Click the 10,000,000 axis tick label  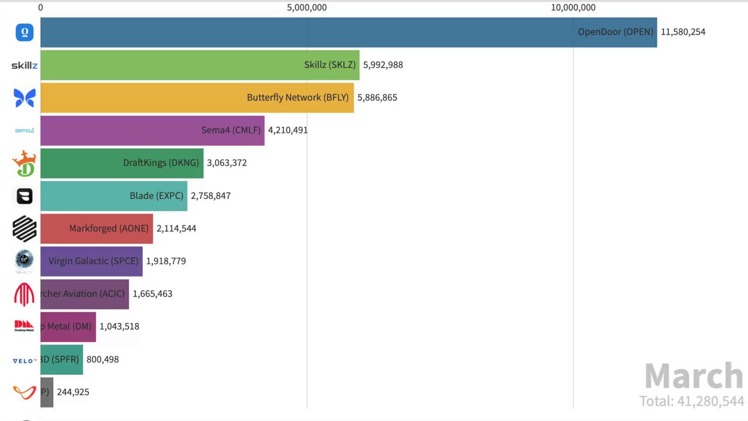coord(573,8)
